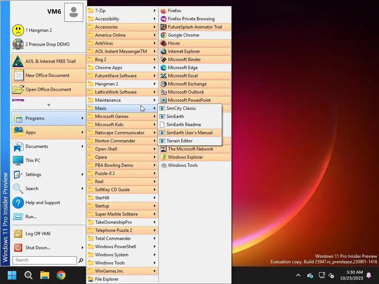Open the Documents menu item
379x284 pixels.
coord(48,146)
